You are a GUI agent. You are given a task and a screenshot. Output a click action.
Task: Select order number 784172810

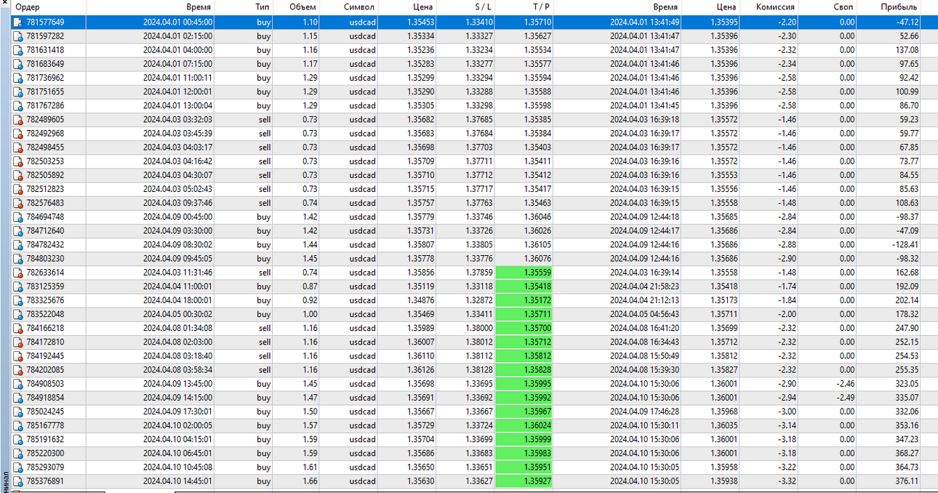(45, 342)
